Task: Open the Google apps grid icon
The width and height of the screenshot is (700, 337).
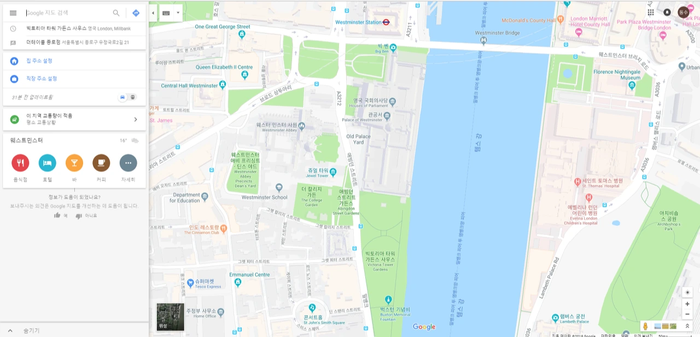Action: tap(651, 12)
